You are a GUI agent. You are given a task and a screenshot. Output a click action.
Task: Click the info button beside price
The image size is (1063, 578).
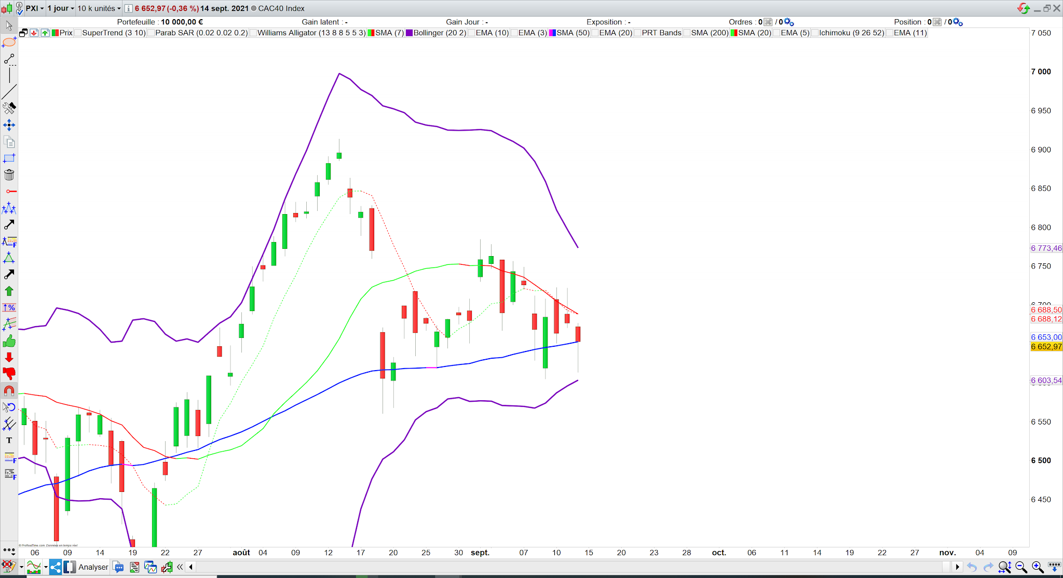128,8
